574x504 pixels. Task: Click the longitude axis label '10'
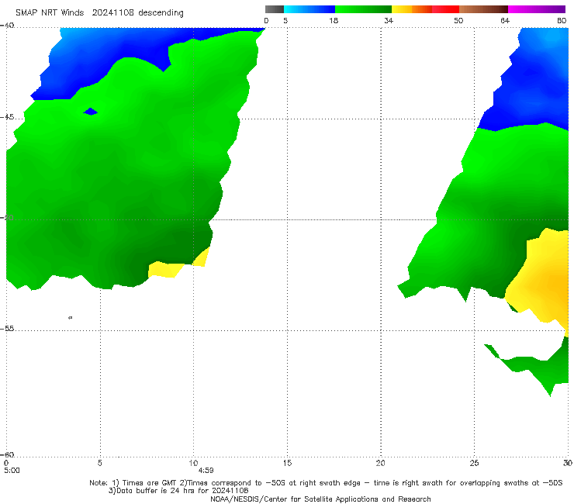coord(193,463)
